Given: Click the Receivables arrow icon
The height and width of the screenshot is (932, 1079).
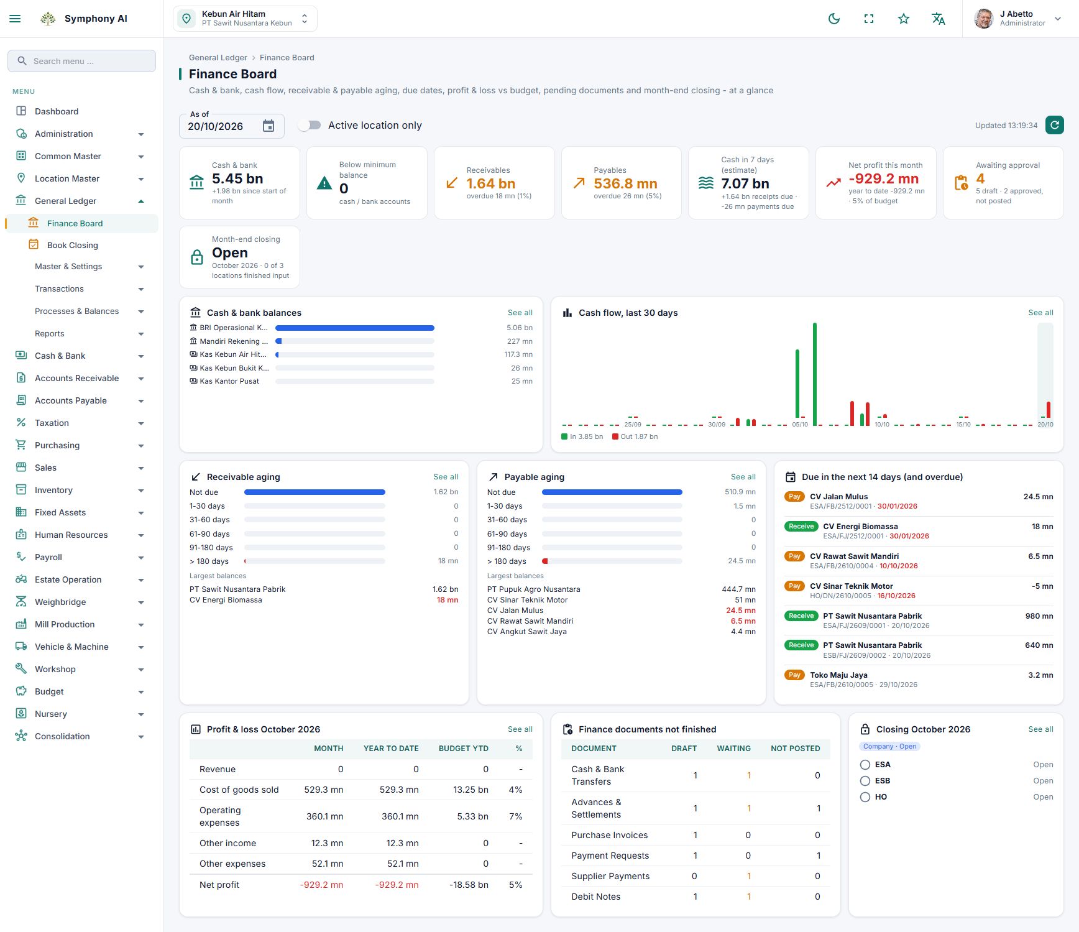Looking at the screenshot, I should (452, 183).
